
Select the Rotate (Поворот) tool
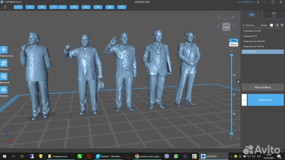[4, 63]
